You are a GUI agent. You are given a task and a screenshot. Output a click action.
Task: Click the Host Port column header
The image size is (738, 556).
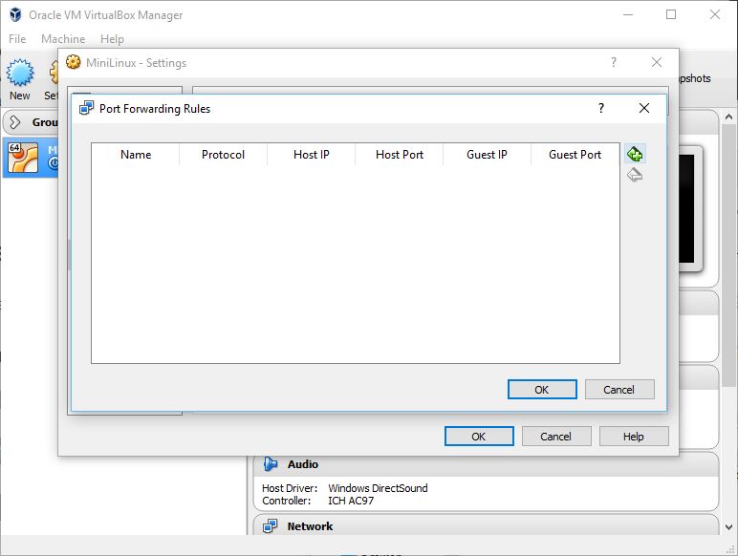point(400,155)
